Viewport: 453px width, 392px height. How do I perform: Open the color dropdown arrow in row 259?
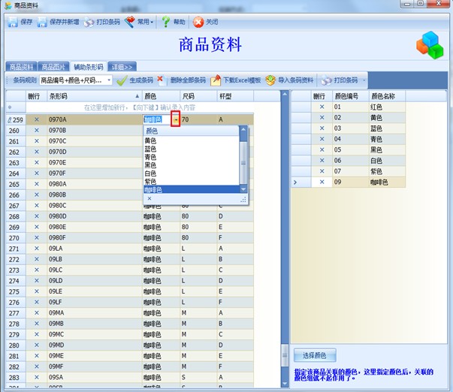[x=176, y=119]
